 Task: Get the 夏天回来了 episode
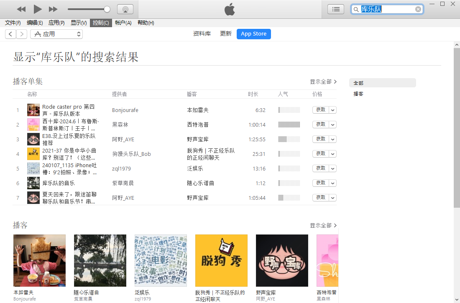point(321,198)
